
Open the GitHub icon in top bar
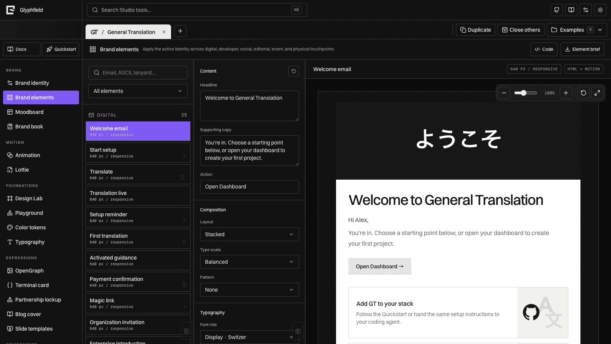coord(557,10)
